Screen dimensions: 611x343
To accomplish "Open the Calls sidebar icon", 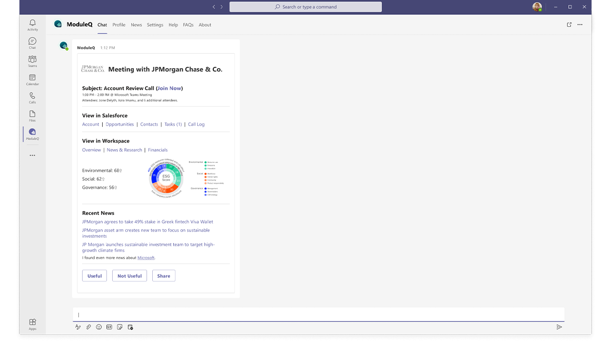I will [x=32, y=98].
